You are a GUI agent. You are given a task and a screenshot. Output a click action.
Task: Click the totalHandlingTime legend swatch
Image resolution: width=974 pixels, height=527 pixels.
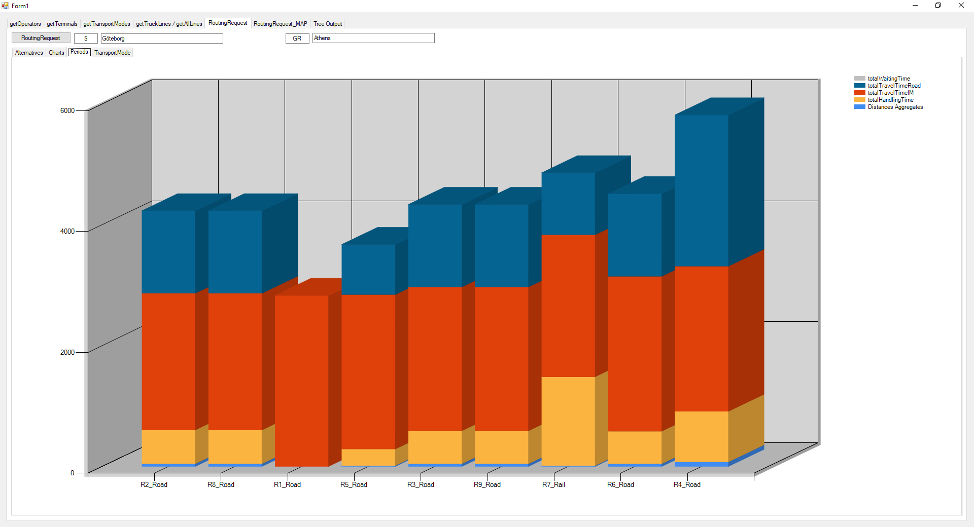click(x=859, y=100)
